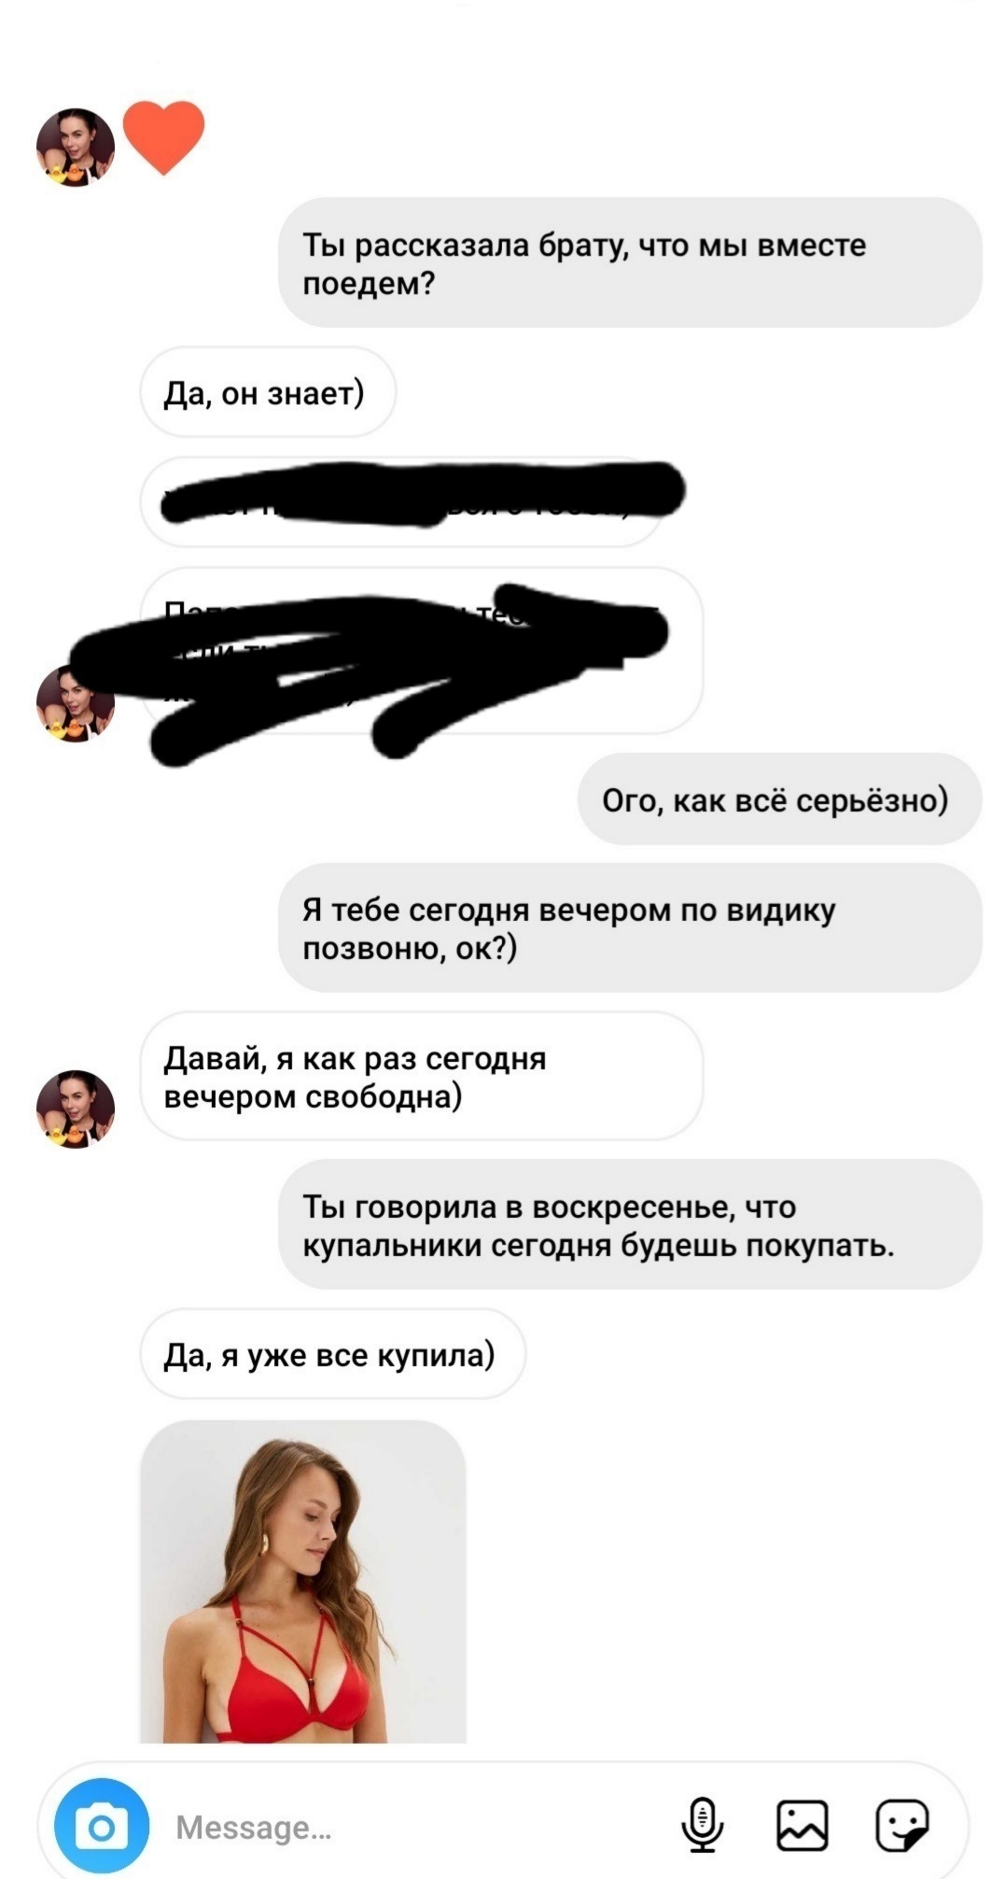Open the sticker picker icon
This screenshot has width=991, height=1879.
[x=902, y=1825]
